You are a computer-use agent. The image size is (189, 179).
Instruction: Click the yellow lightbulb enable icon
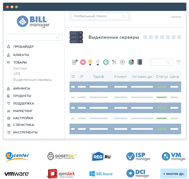tap(90, 62)
